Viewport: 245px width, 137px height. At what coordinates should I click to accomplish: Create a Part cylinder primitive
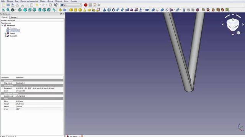click(76, 10)
